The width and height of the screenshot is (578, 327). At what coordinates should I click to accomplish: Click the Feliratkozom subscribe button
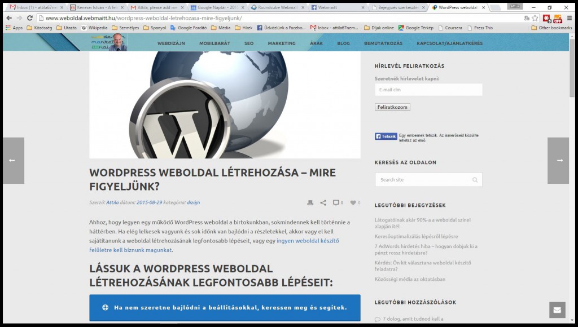click(x=392, y=107)
